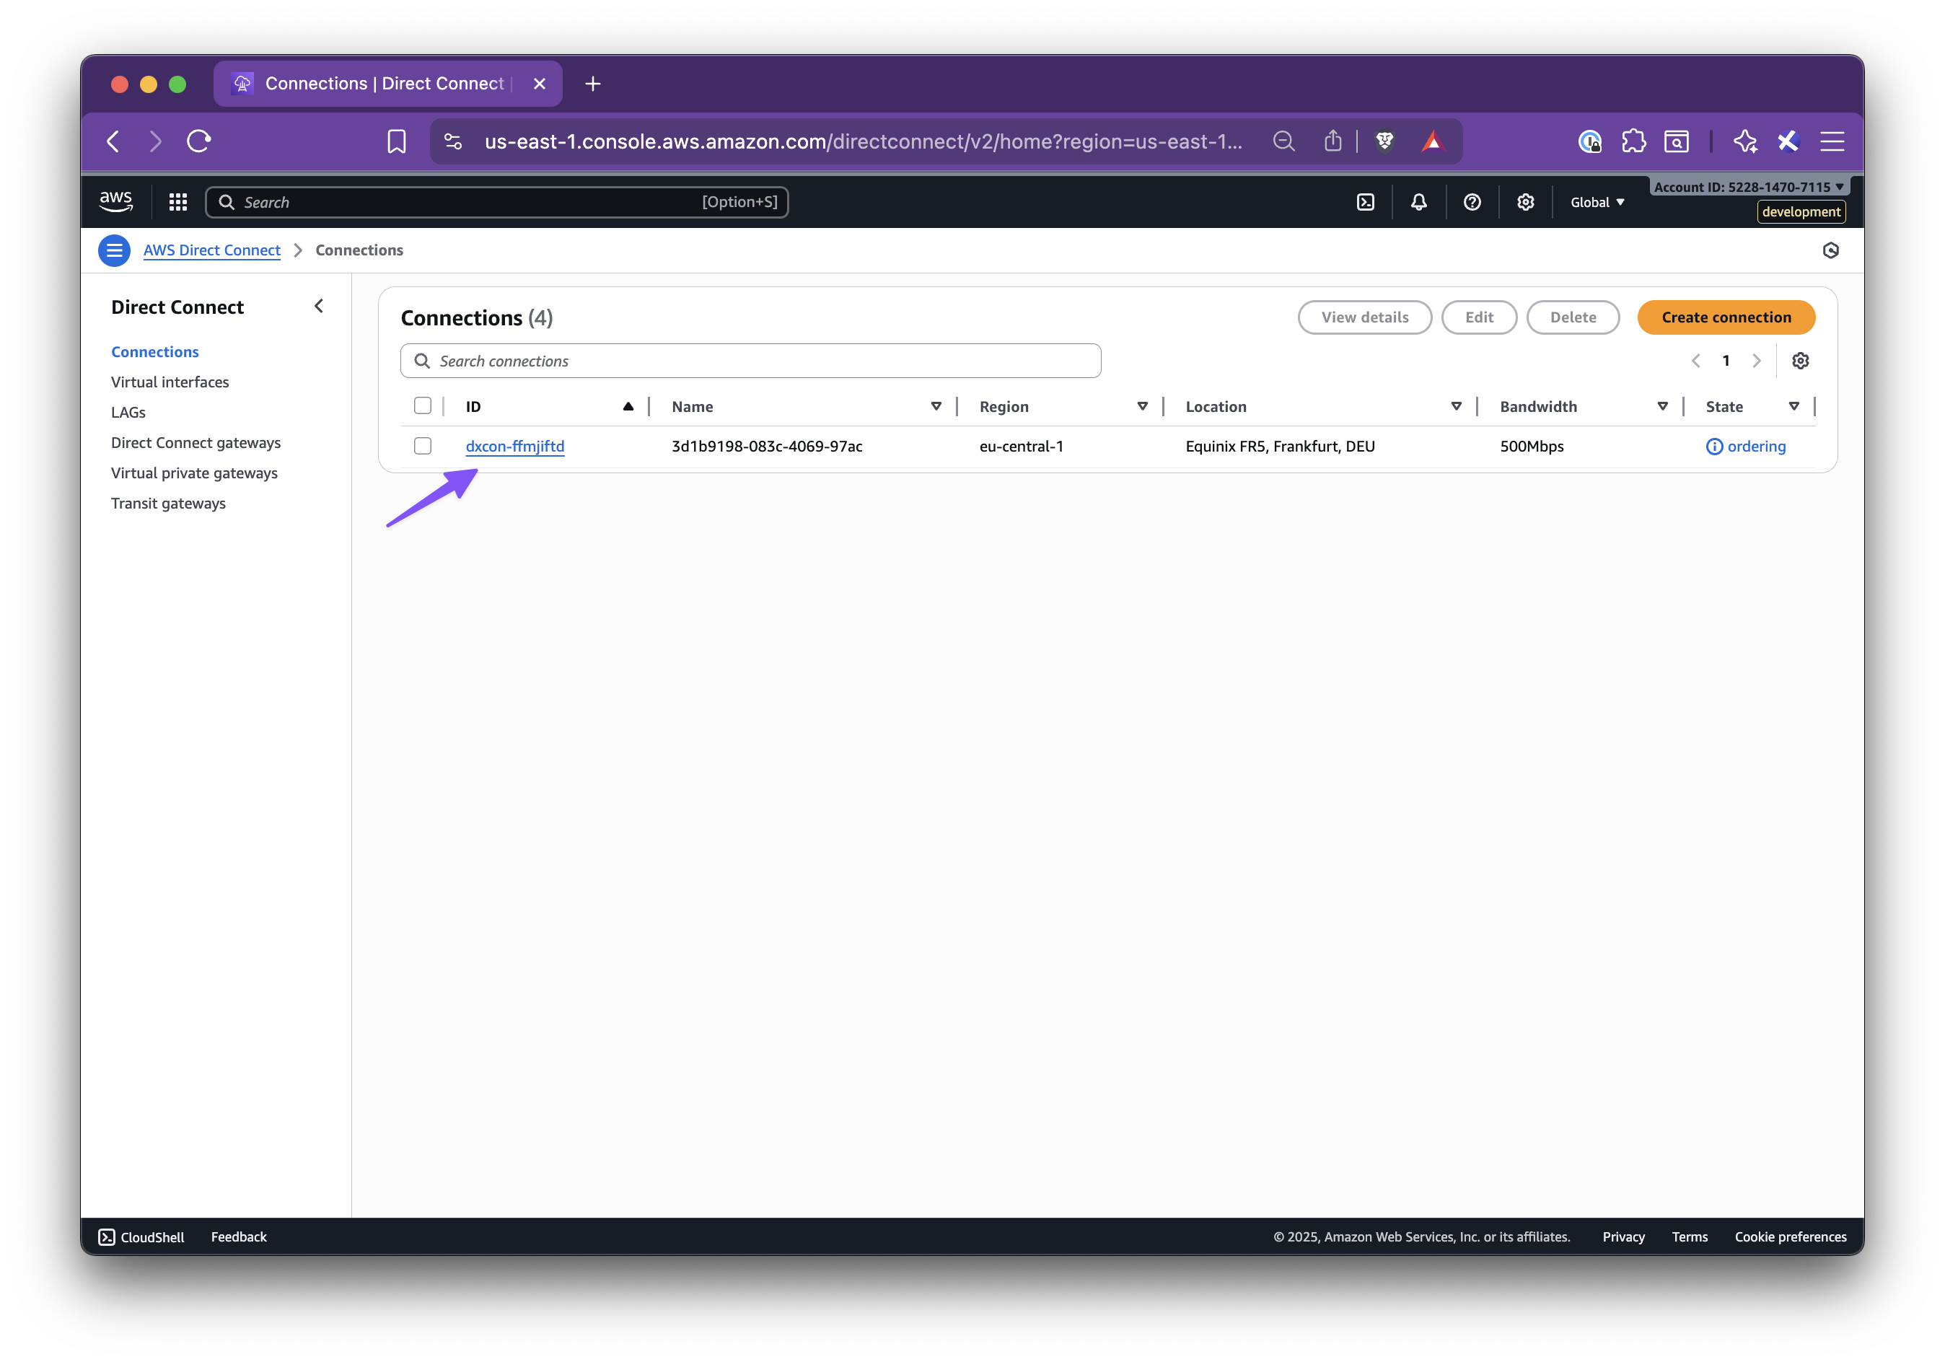Open the AWS help question mark icon
The image size is (1945, 1362).
tap(1472, 201)
